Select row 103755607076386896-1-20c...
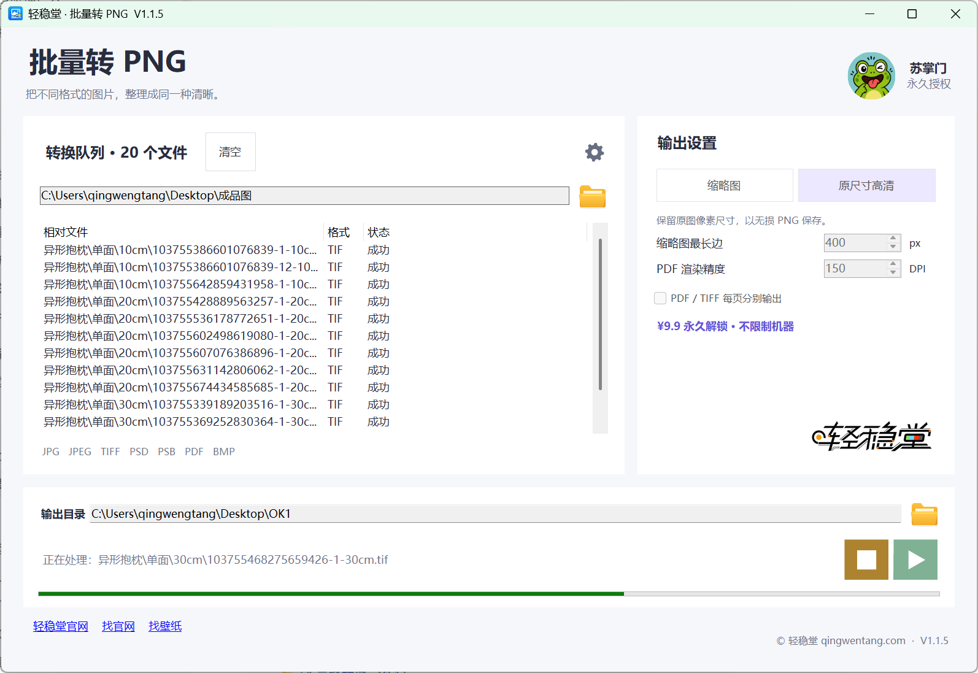Image resolution: width=978 pixels, height=673 pixels. [314, 353]
